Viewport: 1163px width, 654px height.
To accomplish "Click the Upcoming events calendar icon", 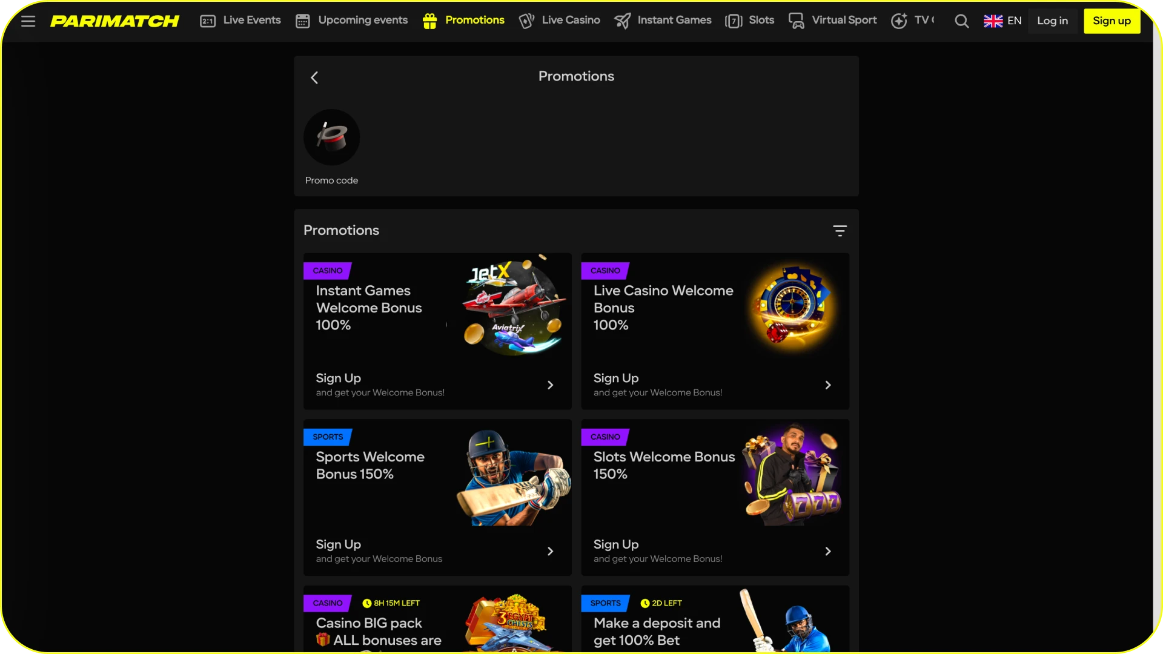I will click(x=303, y=21).
